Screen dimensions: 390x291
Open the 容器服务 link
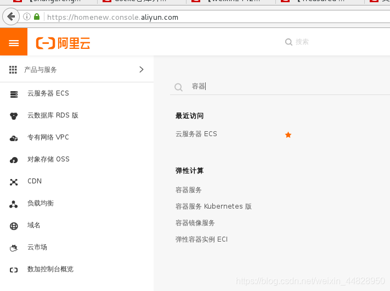[189, 190]
